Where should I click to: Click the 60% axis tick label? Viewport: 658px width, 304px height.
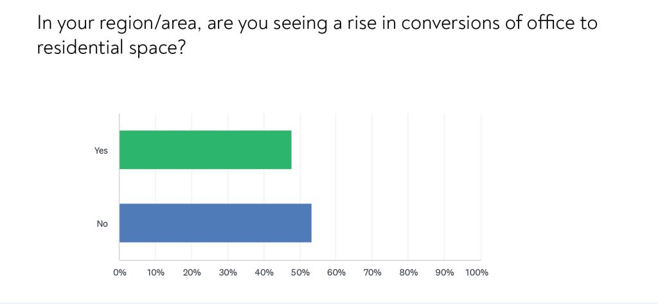(336, 273)
